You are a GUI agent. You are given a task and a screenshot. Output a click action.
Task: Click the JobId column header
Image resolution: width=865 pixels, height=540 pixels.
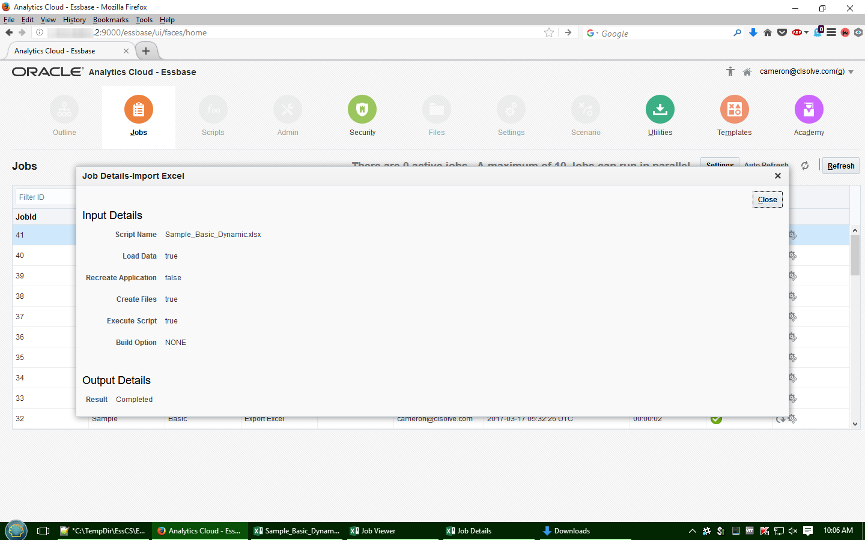(x=26, y=217)
